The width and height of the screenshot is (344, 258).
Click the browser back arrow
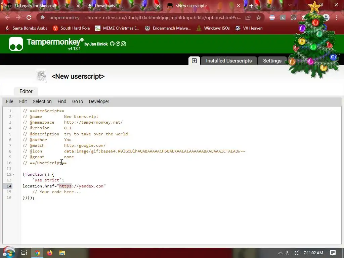pyautogui.click(x=7, y=17)
